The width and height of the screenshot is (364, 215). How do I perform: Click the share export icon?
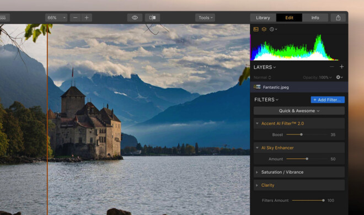coord(338,18)
